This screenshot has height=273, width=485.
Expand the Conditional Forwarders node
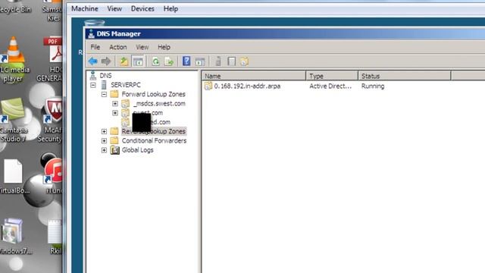pos(104,140)
